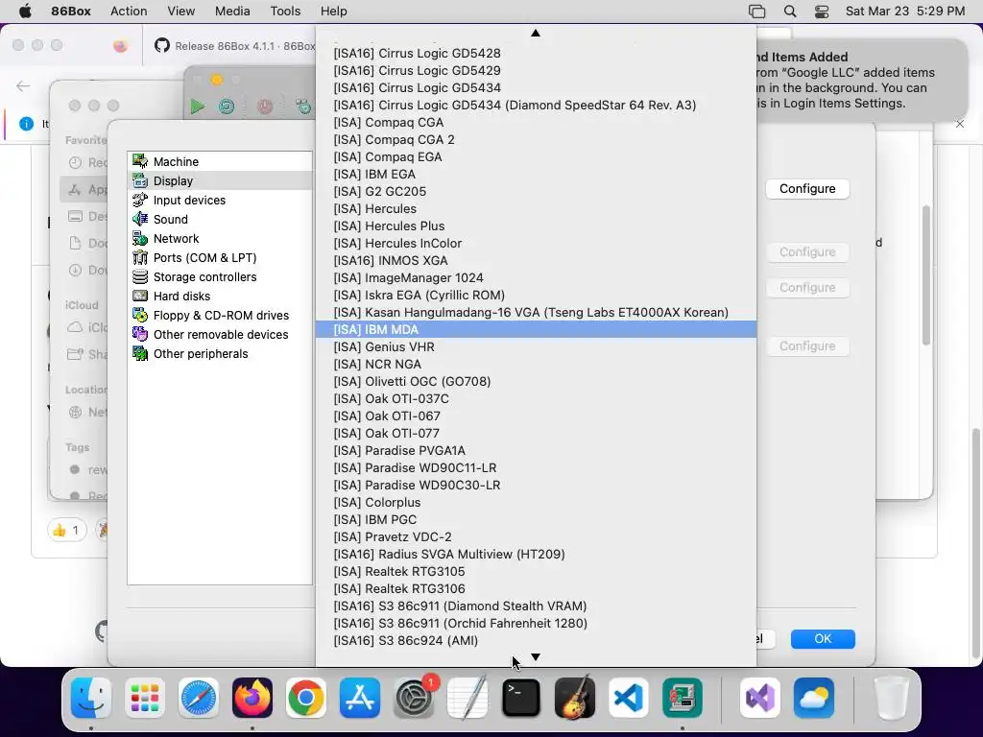This screenshot has height=737, width=983.
Task: Open Finder from the Dock
Action: (x=91, y=698)
